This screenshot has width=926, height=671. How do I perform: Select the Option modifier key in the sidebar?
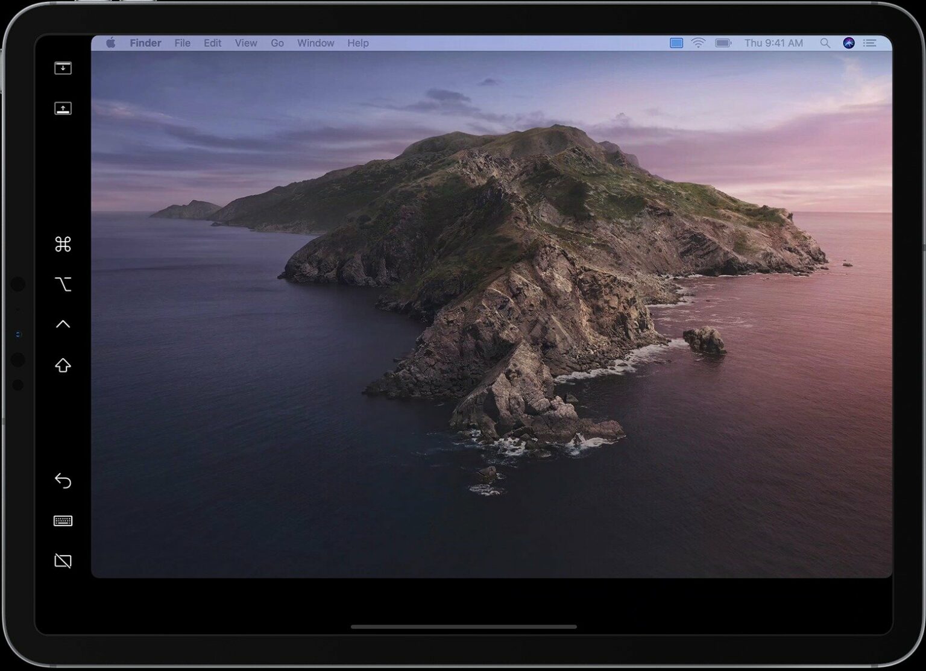click(x=63, y=285)
